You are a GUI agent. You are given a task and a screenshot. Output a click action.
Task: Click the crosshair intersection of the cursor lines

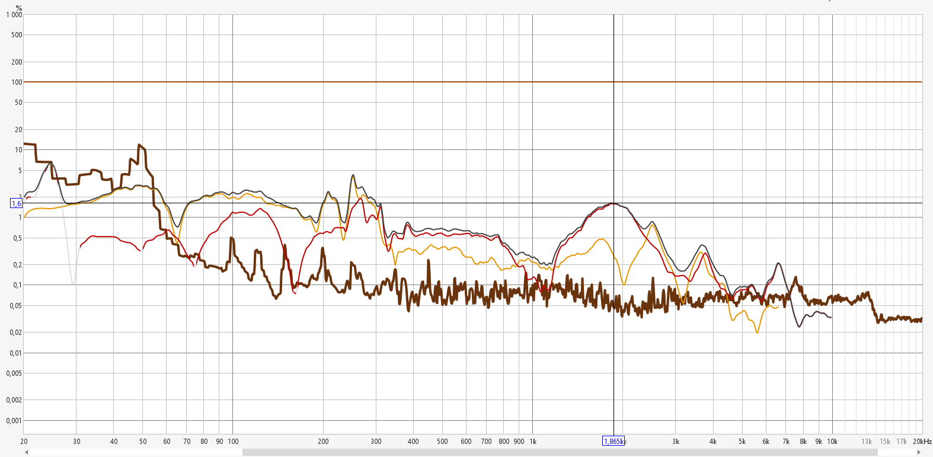point(614,203)
